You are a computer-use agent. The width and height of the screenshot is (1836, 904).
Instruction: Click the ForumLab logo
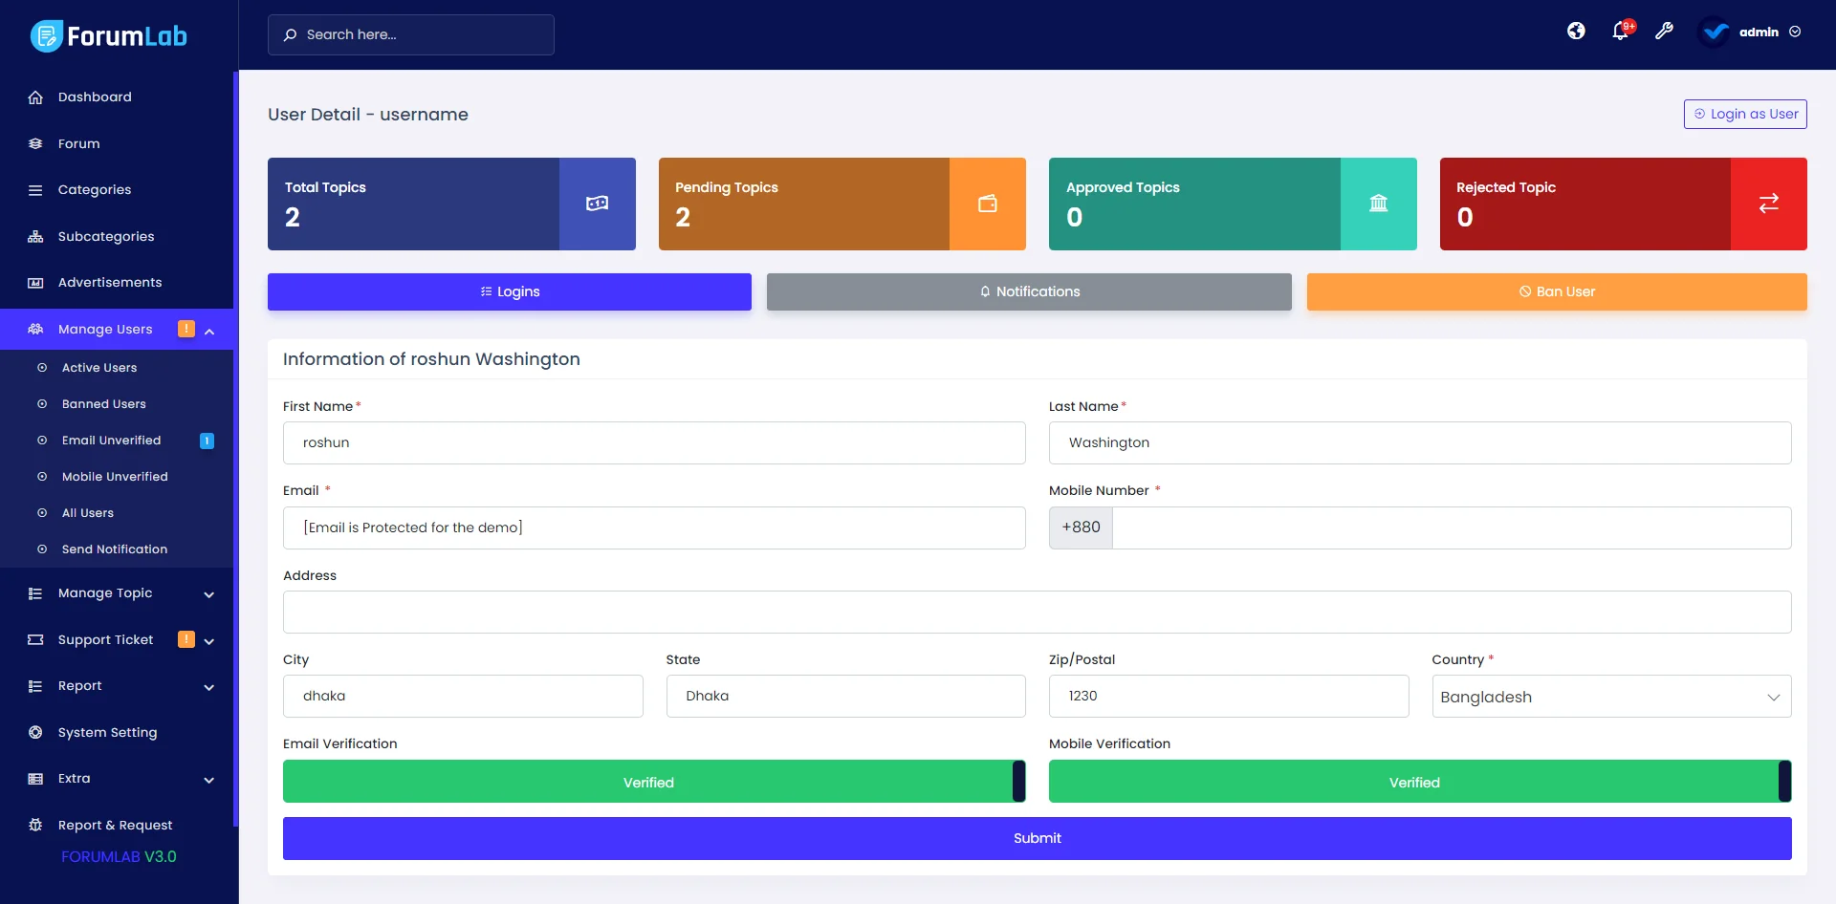109,35
